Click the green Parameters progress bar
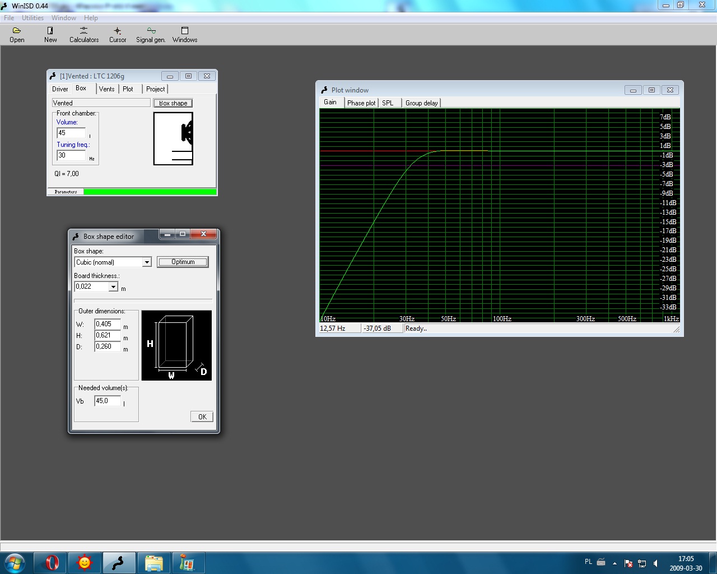Screen dimensions: 717x574 point(150,192)
